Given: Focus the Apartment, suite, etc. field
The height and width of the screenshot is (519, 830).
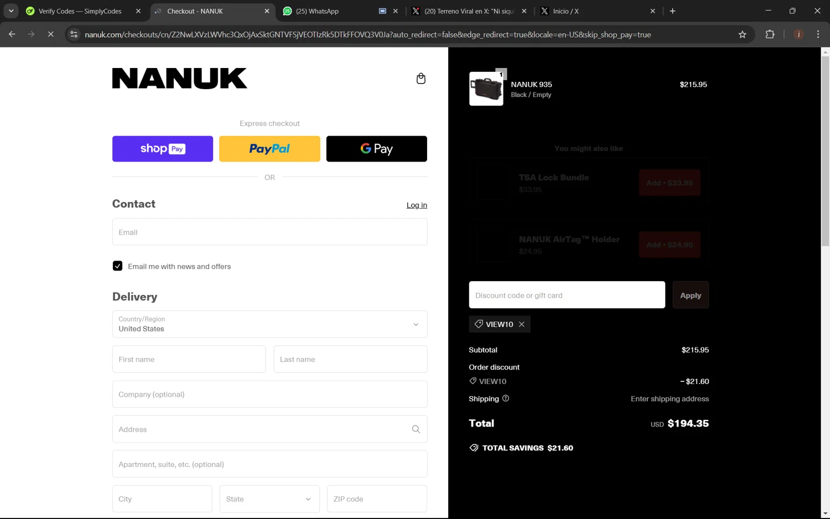Looking at the screenshot, I should click(x=269, y=464).
